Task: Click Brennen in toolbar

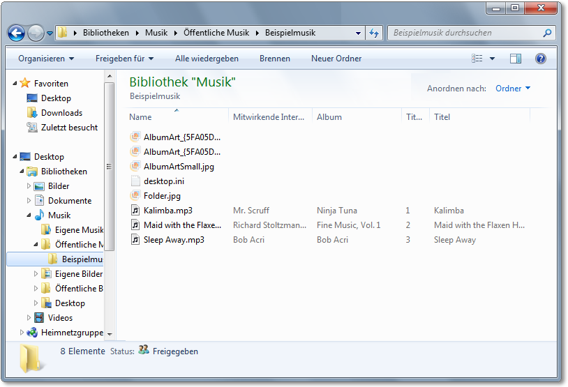Action: tap(275, 59)
